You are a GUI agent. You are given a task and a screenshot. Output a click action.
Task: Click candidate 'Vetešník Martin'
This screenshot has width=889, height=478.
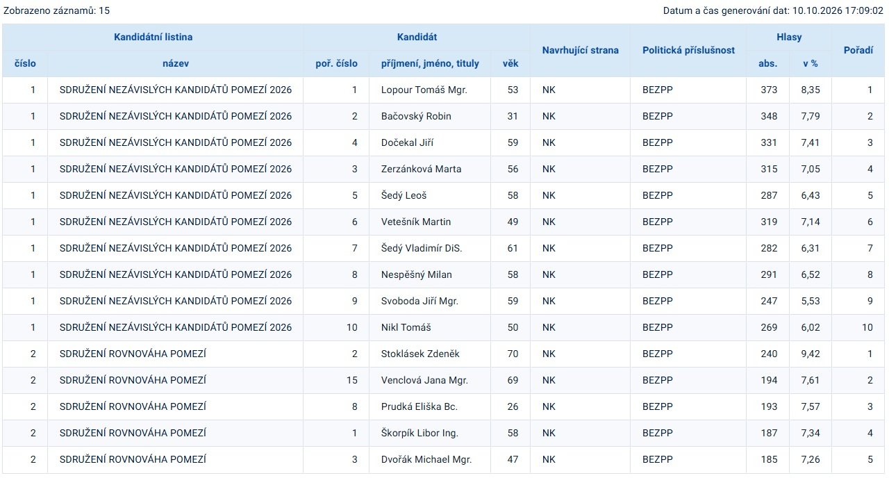tap(416, 222)
